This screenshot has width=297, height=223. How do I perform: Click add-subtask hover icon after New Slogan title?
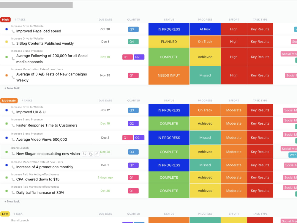[x=84, y=154]
